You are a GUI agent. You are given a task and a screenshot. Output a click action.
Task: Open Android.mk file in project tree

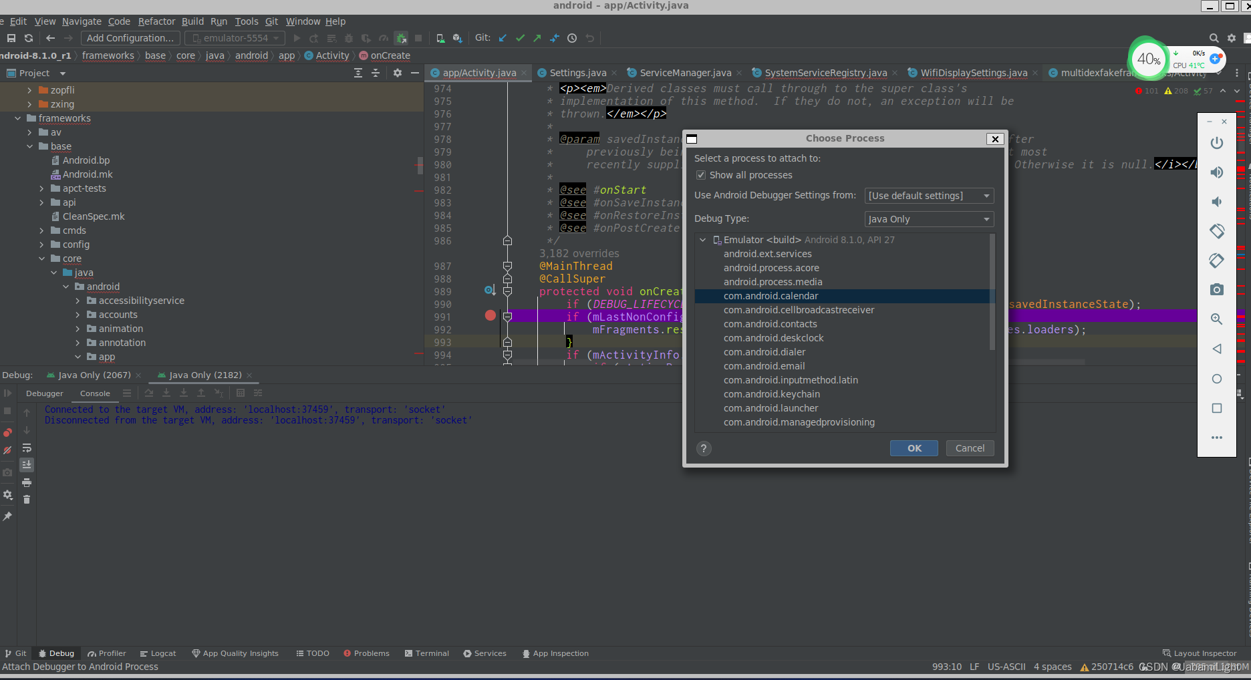(88, 174)
